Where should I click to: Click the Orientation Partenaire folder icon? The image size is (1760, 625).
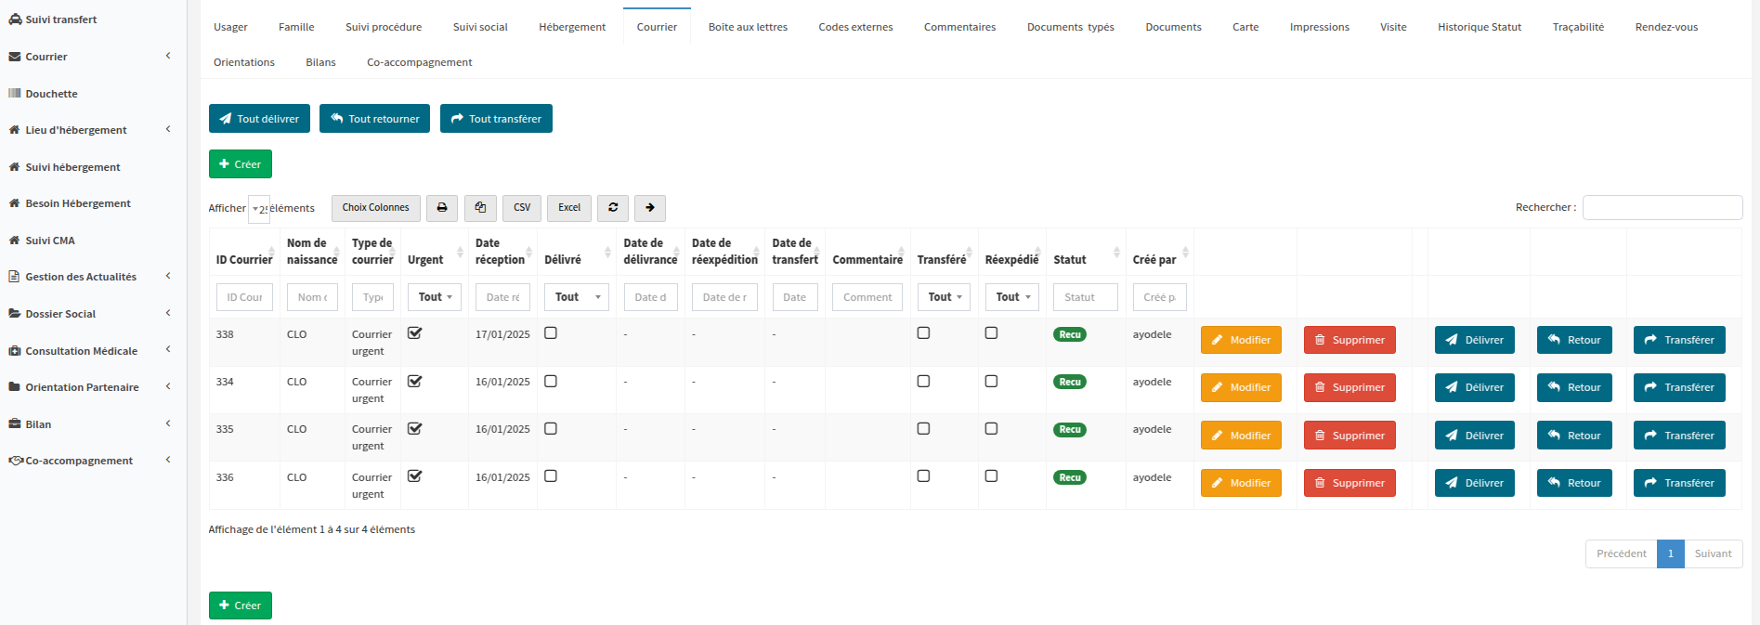15,387
